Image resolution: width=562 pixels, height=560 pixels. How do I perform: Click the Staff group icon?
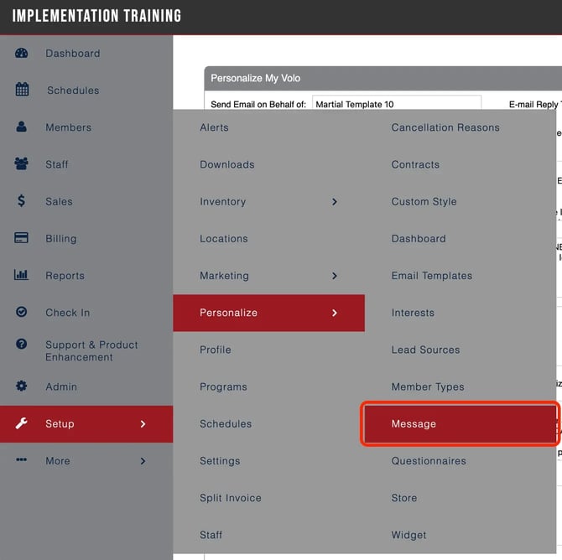(x=22, y=164)
